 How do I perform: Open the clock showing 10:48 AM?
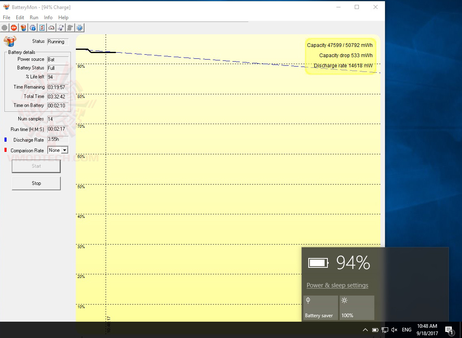click(x=427, y=330)
